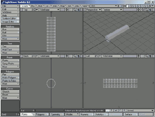Maximize the Back viewport with its corner icon
This screenshot has width=155, height=117.
tap(79, 56)
